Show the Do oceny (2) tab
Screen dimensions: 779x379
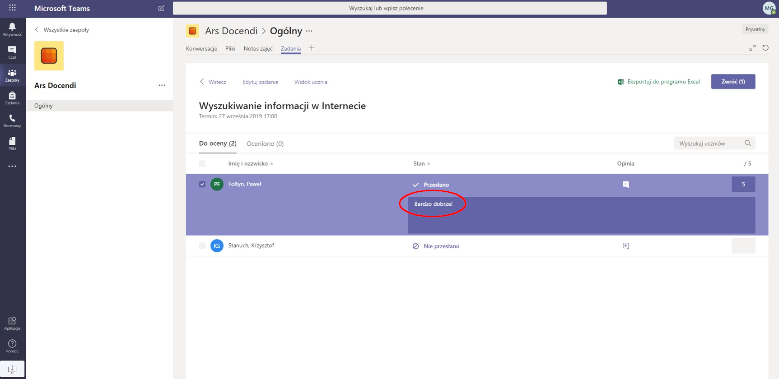pos(218,143)
